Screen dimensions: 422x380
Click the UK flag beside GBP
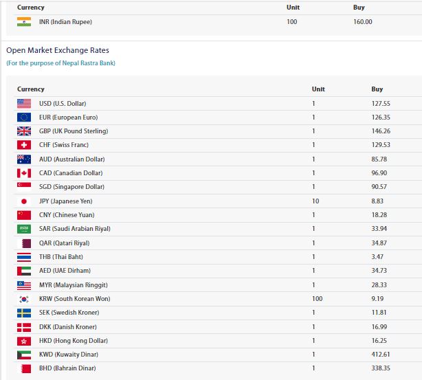pos(24,131)
